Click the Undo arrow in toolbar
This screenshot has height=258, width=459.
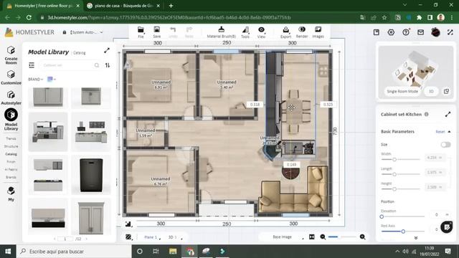[x=173, y=32]
